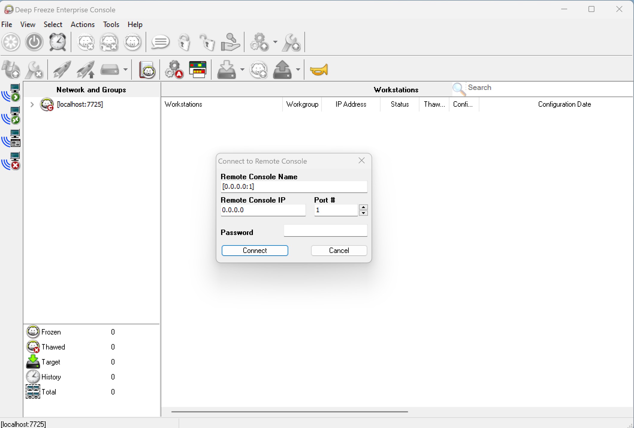Click the sidebar network icon with green X badge

(x=11, y=116)
